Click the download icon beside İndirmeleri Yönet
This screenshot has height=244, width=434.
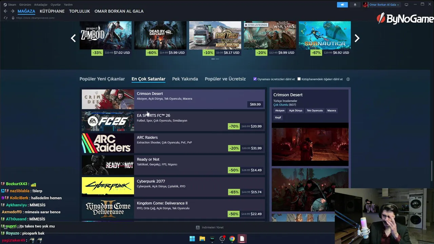click(x=198, y=227)
